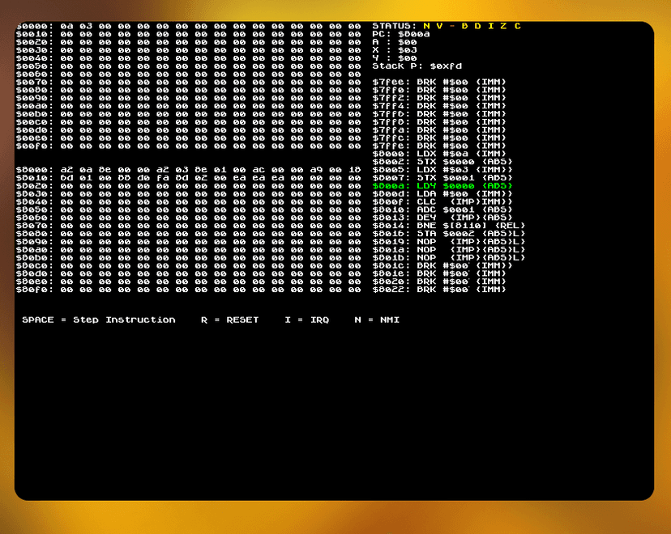Viewport: 671px width, 534px height.
Task: Click the Z flag in the STATUS line
Action: [502, 26]
